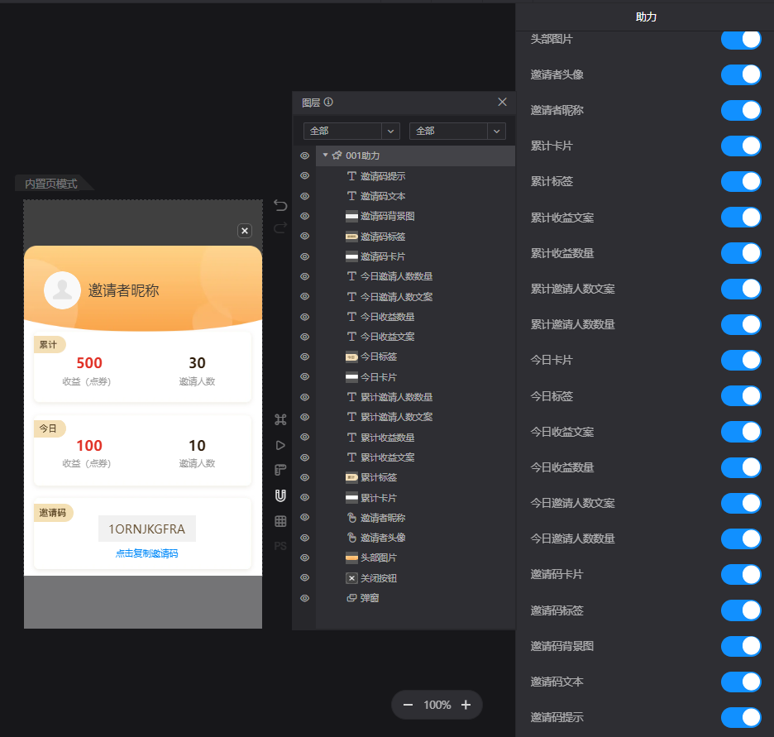Click 点击复制邀请码 link in preview
This screenshot has width=774, height=737.
pyautogui.click(x=146, y=553)
